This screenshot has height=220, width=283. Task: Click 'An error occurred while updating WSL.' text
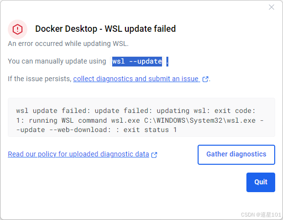point(68,44)
